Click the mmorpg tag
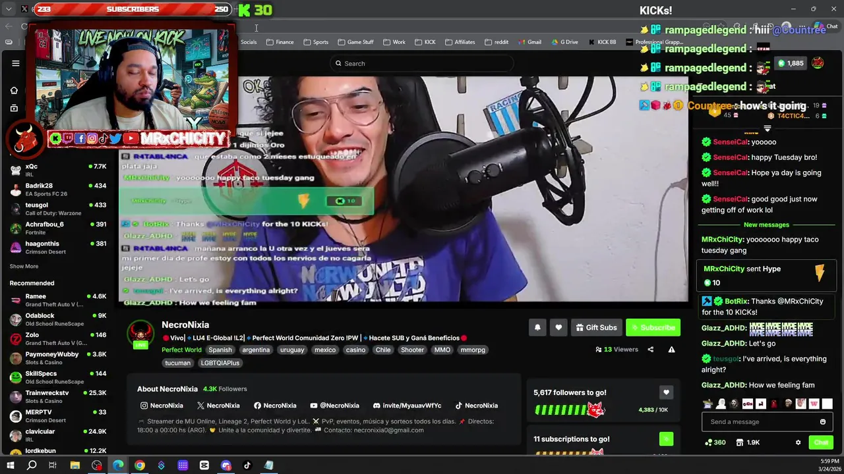Viewport: 844px width, 474px height. [473, 350]
